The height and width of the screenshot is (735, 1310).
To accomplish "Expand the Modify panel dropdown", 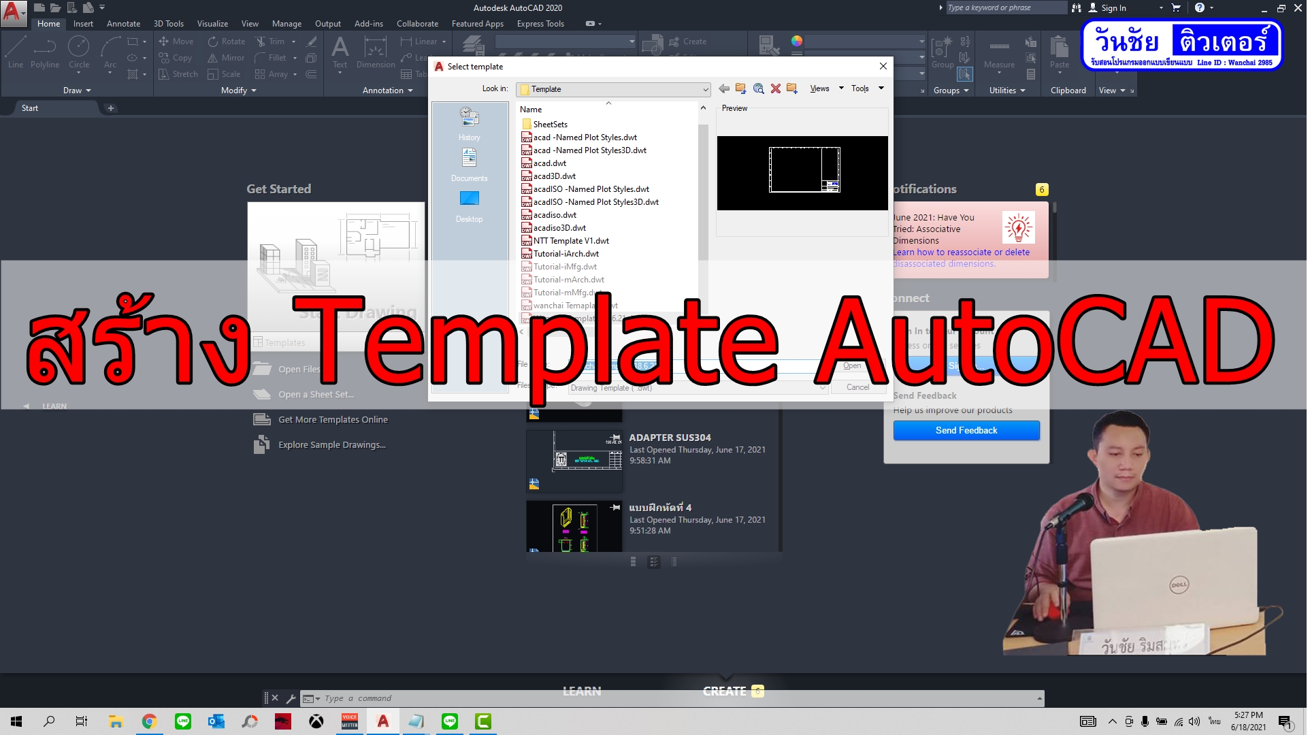I will [238, 91].
